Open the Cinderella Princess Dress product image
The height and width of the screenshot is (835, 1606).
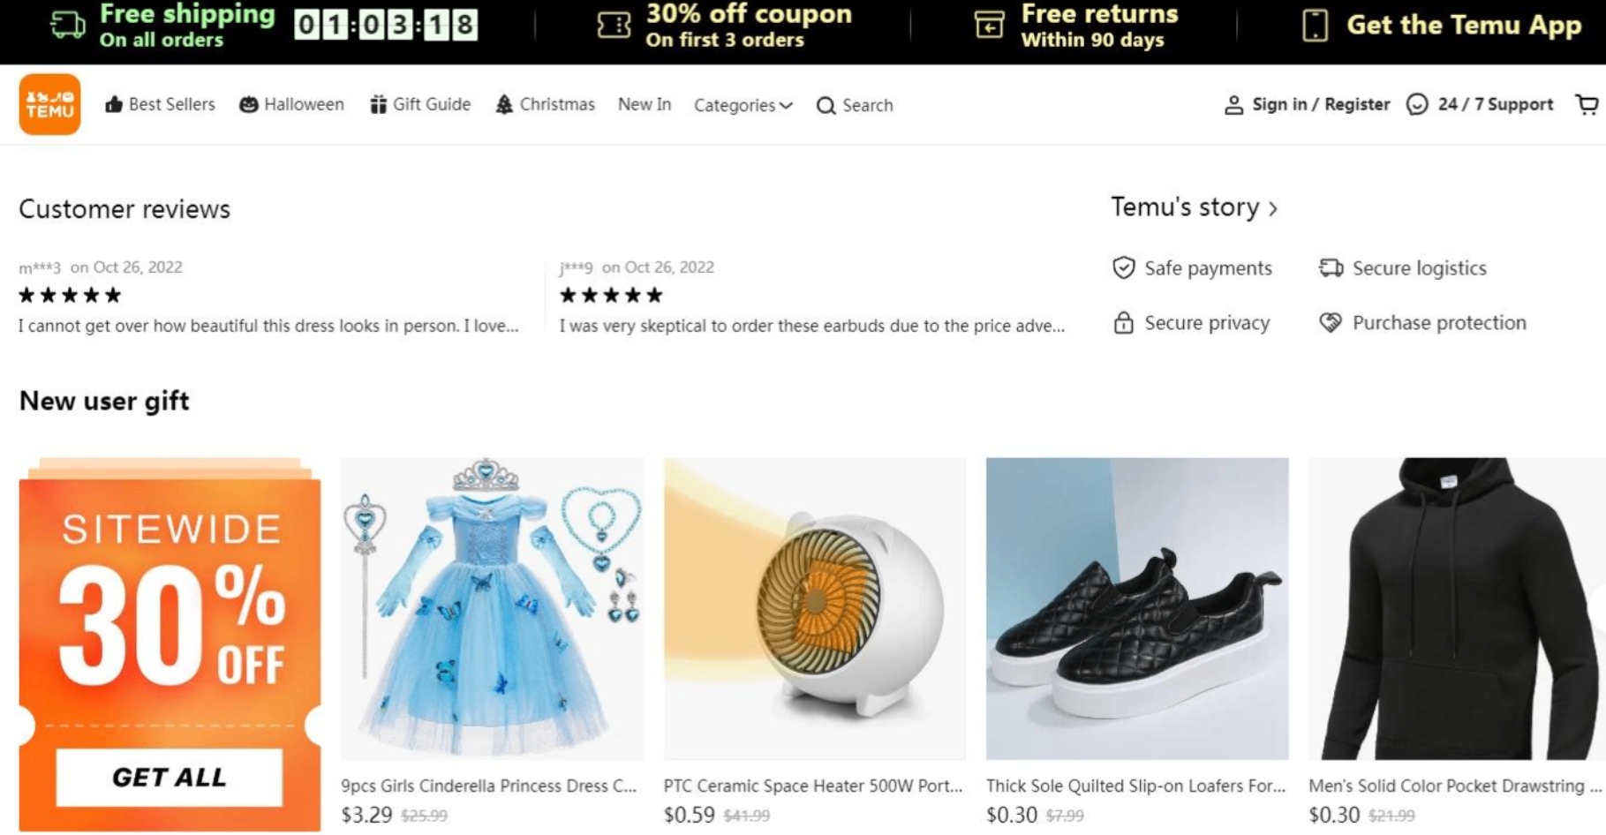(493, 608)
